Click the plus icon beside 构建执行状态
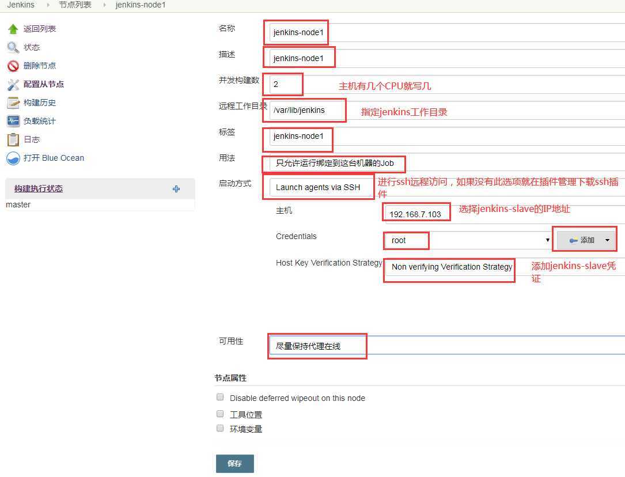Screen dimensions: 625x477 (x=176, y=189)
